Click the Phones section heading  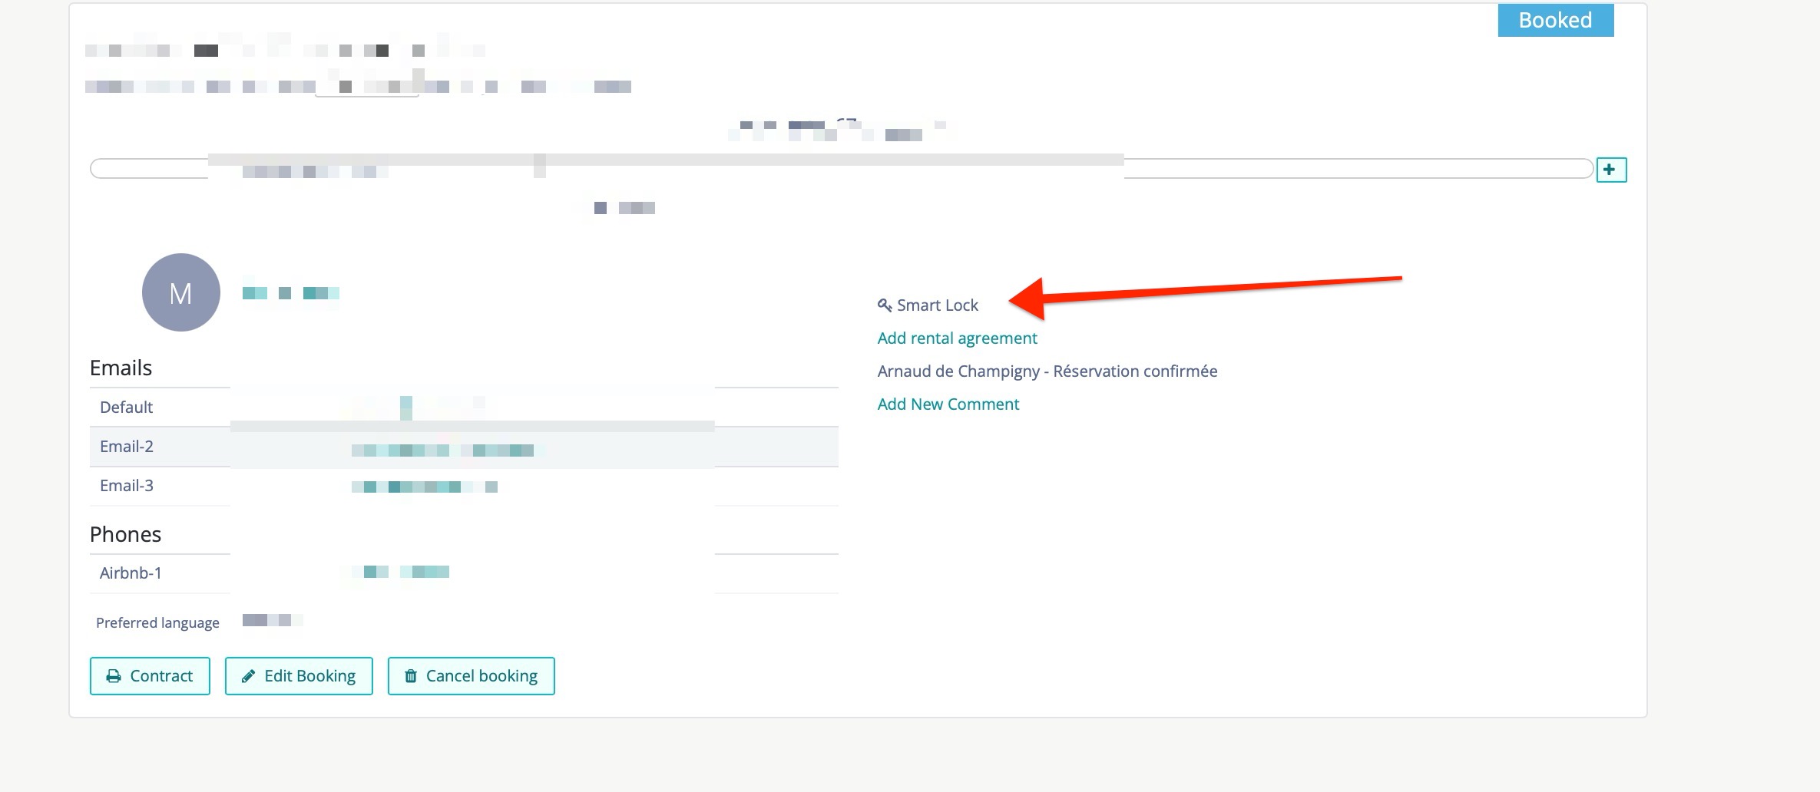pyautogui.click(x=125, y=535)
